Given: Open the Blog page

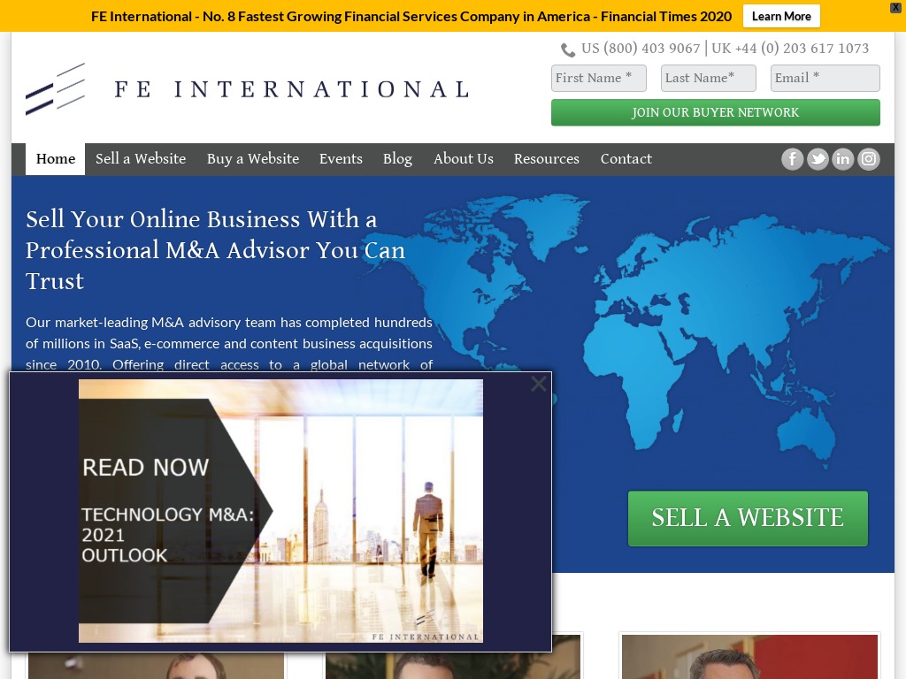Looking at the screenshot, I should 397,159.
